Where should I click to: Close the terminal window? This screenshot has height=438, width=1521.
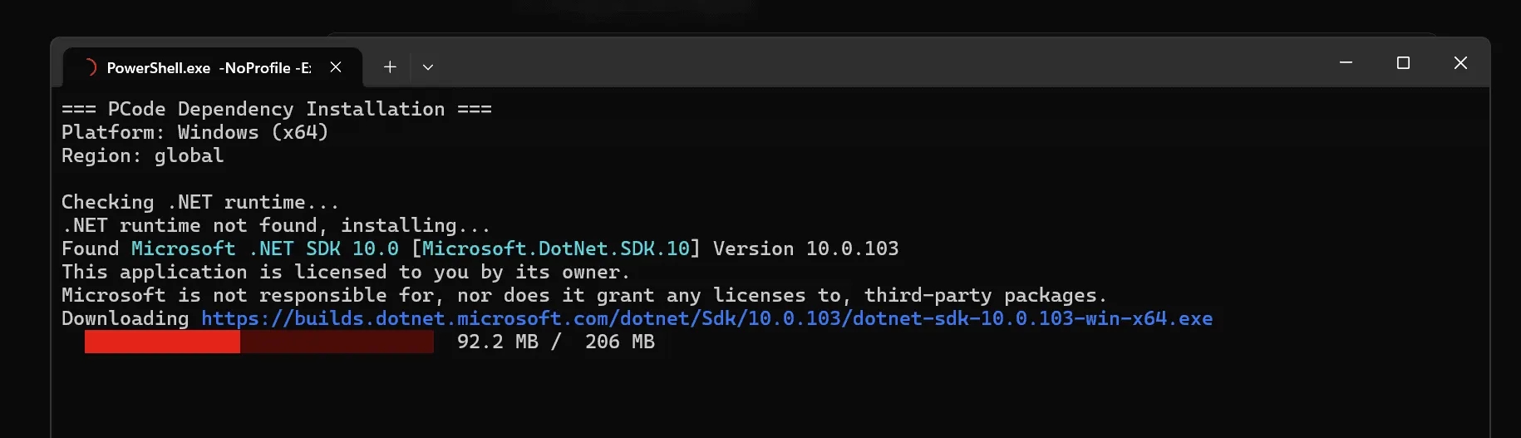(1460, 63)
